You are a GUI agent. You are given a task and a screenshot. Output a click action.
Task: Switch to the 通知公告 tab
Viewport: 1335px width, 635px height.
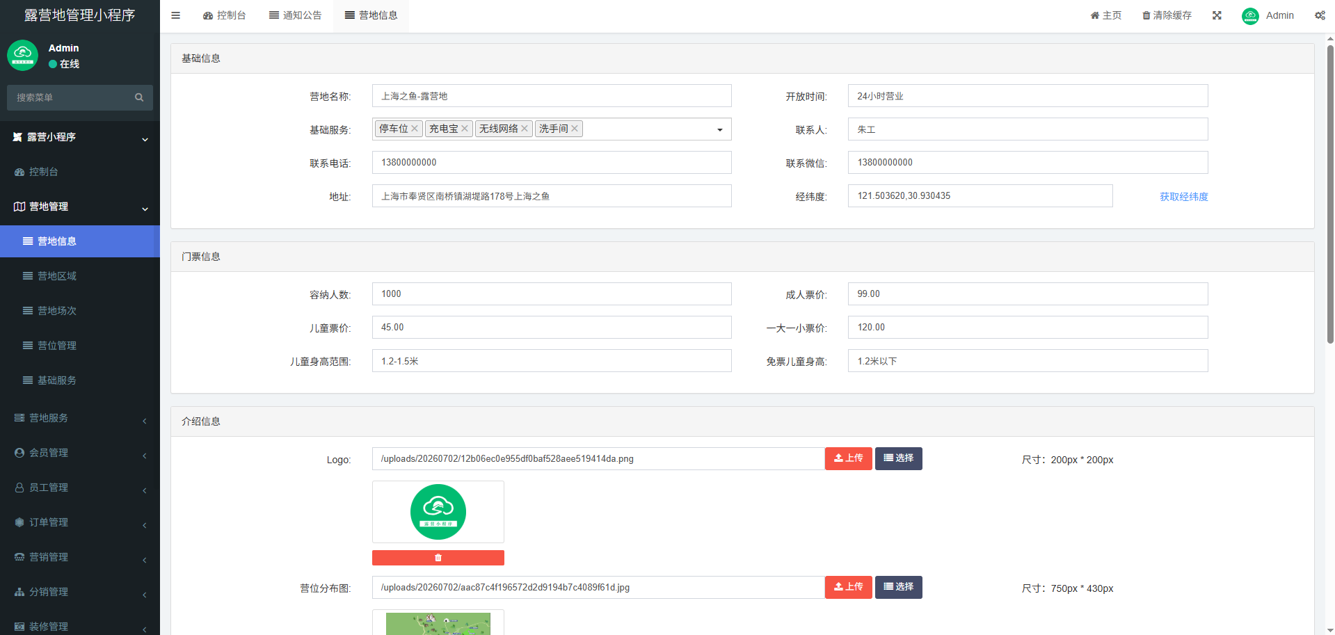(x=295, y=15)
